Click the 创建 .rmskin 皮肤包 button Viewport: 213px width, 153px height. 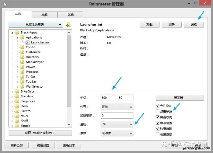pyautogui.click(x=40, y=133)
